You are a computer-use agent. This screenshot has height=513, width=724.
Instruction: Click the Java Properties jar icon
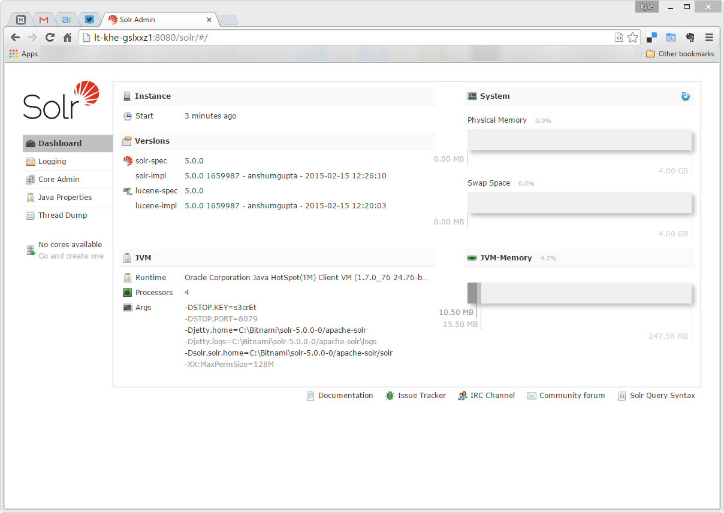(x=31, y=198)
